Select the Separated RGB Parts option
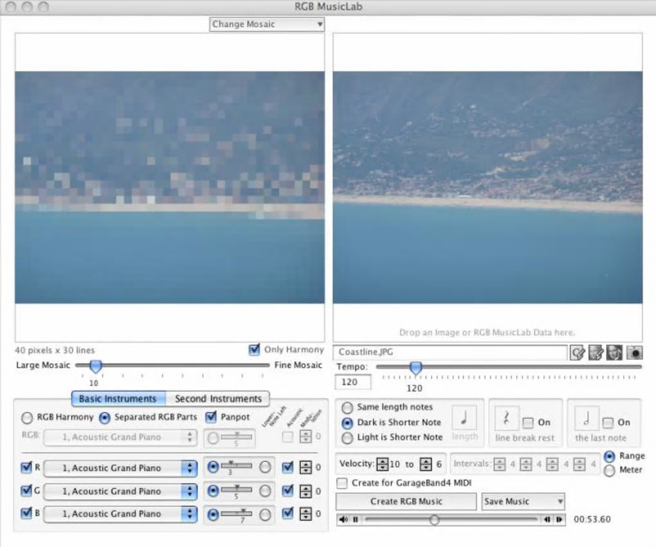 [x=104, y=417]
